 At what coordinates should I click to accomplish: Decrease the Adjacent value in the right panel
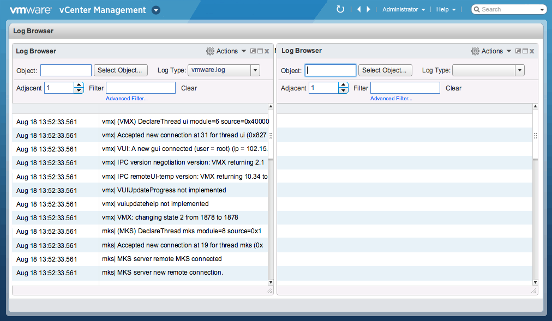343,90
